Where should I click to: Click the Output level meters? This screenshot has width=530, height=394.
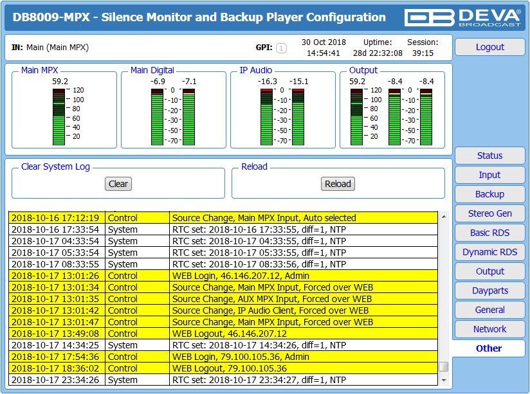coord(392,117)
